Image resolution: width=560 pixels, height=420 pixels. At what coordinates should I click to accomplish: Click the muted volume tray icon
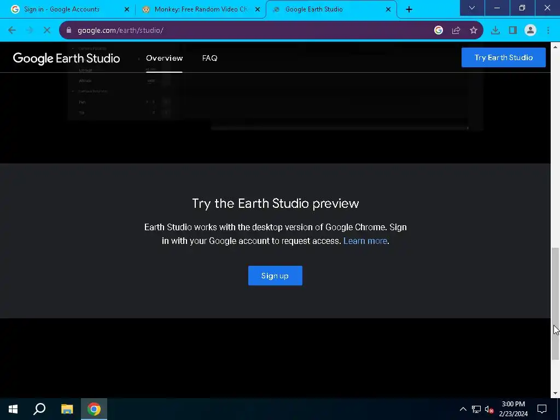coord(489,409)
